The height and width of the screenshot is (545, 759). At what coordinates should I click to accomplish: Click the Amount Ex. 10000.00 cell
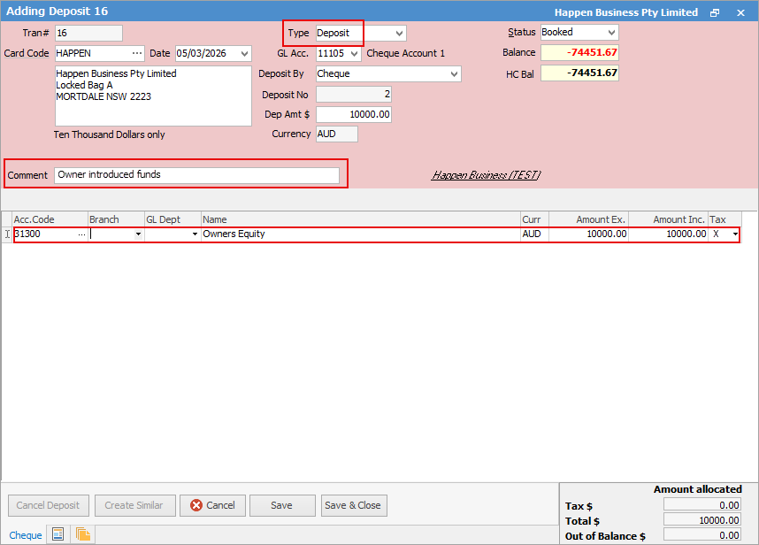588,234
